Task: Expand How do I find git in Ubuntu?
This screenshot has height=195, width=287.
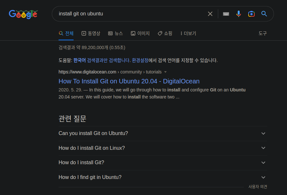Action: coord(163,177)
